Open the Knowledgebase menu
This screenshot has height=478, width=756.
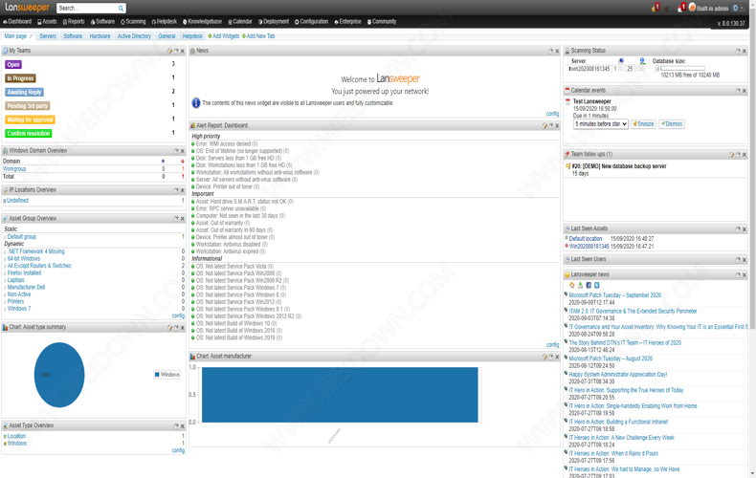pos(203,22)
